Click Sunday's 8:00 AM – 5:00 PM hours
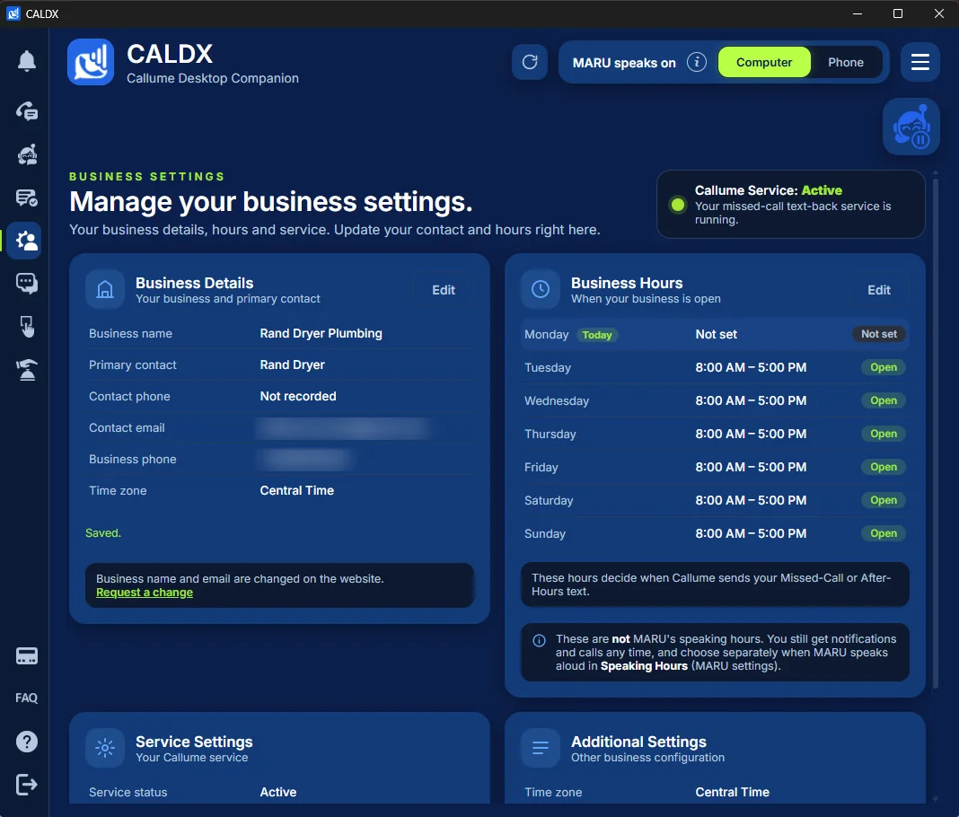This screenshot has width=959, height=817. click(x=751, y=533)
